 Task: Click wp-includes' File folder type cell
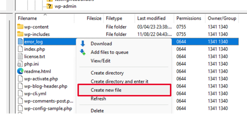pos(116,34)
